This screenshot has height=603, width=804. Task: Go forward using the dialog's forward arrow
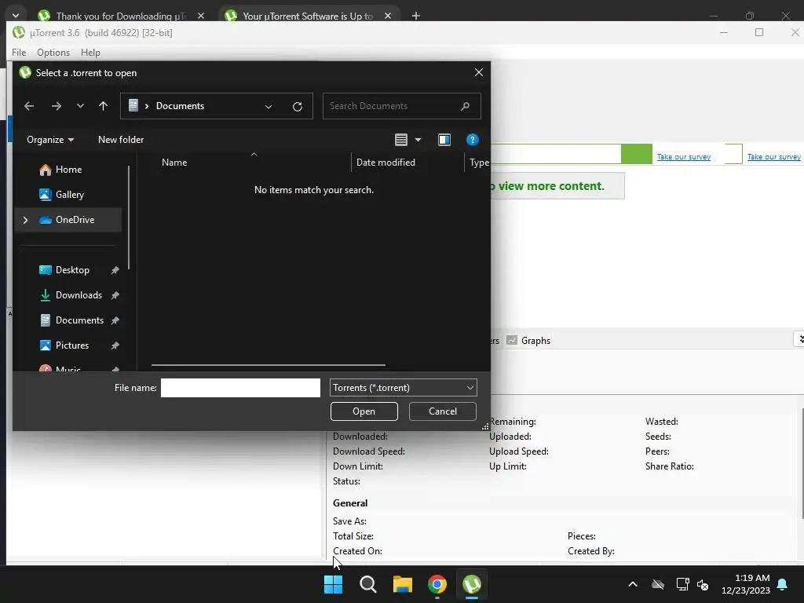[57, 106]
